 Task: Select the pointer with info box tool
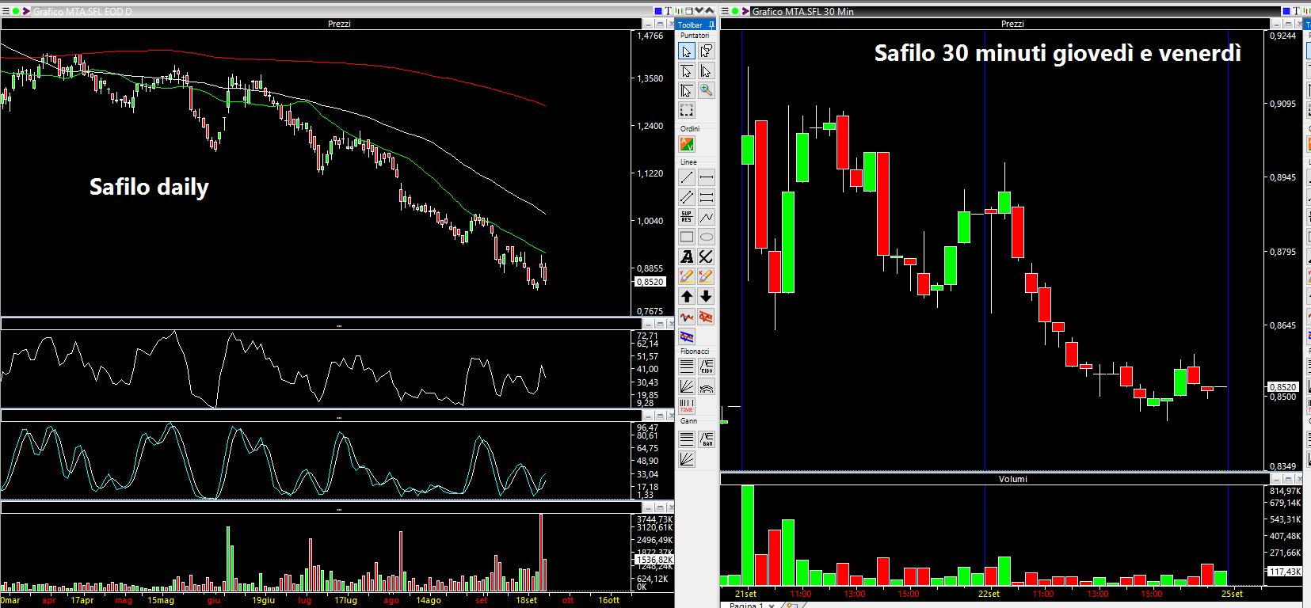click(706, 51)
